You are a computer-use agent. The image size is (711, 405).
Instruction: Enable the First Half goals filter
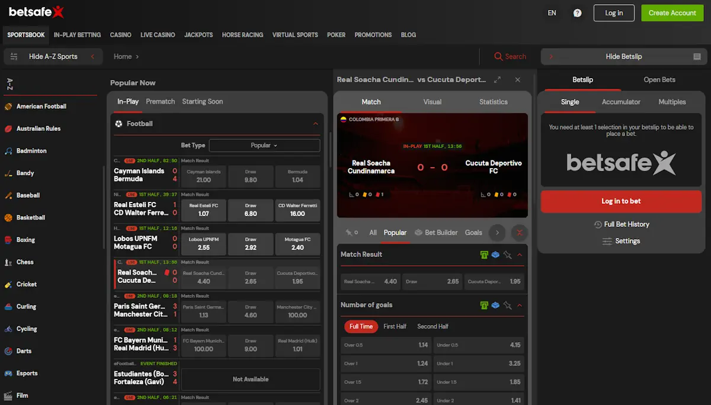[x=395, y=326]
